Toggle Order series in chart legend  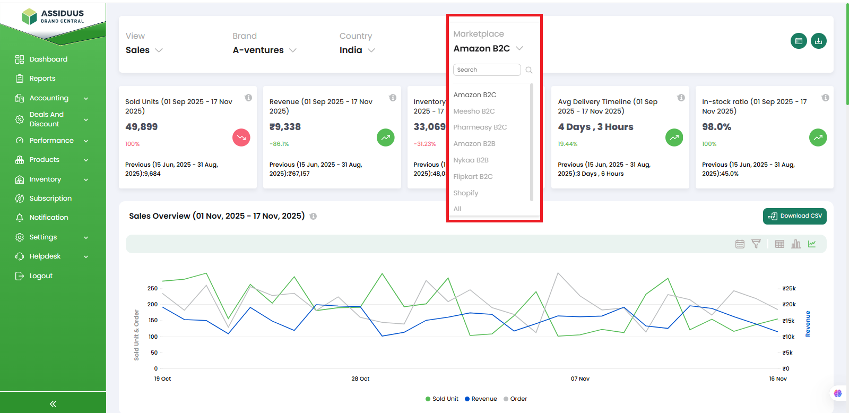coord(515,399)
